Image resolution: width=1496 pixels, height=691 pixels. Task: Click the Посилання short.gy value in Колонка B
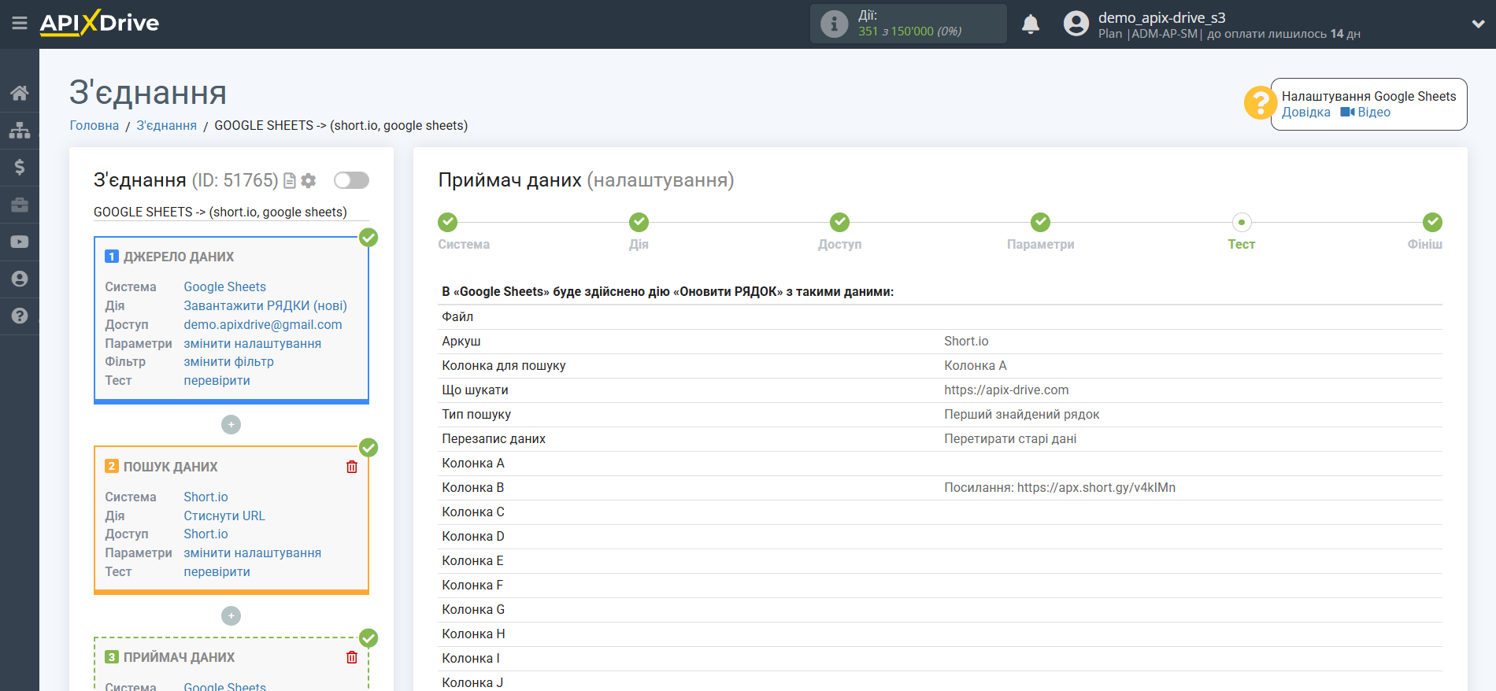pos(1060,488)
